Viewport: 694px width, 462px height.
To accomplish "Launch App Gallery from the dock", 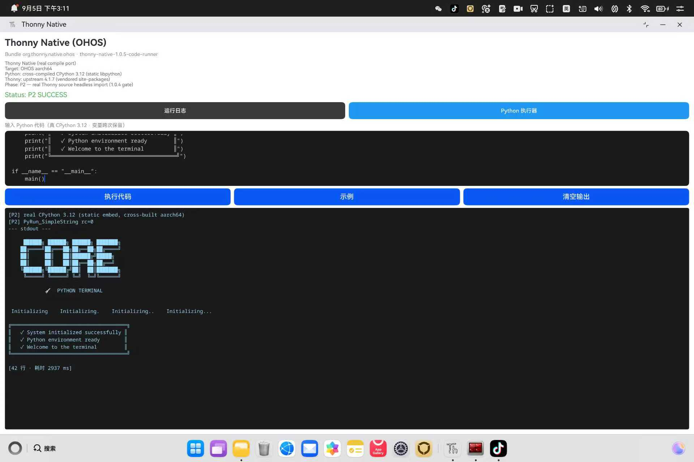I will click(x=378, y=448).
